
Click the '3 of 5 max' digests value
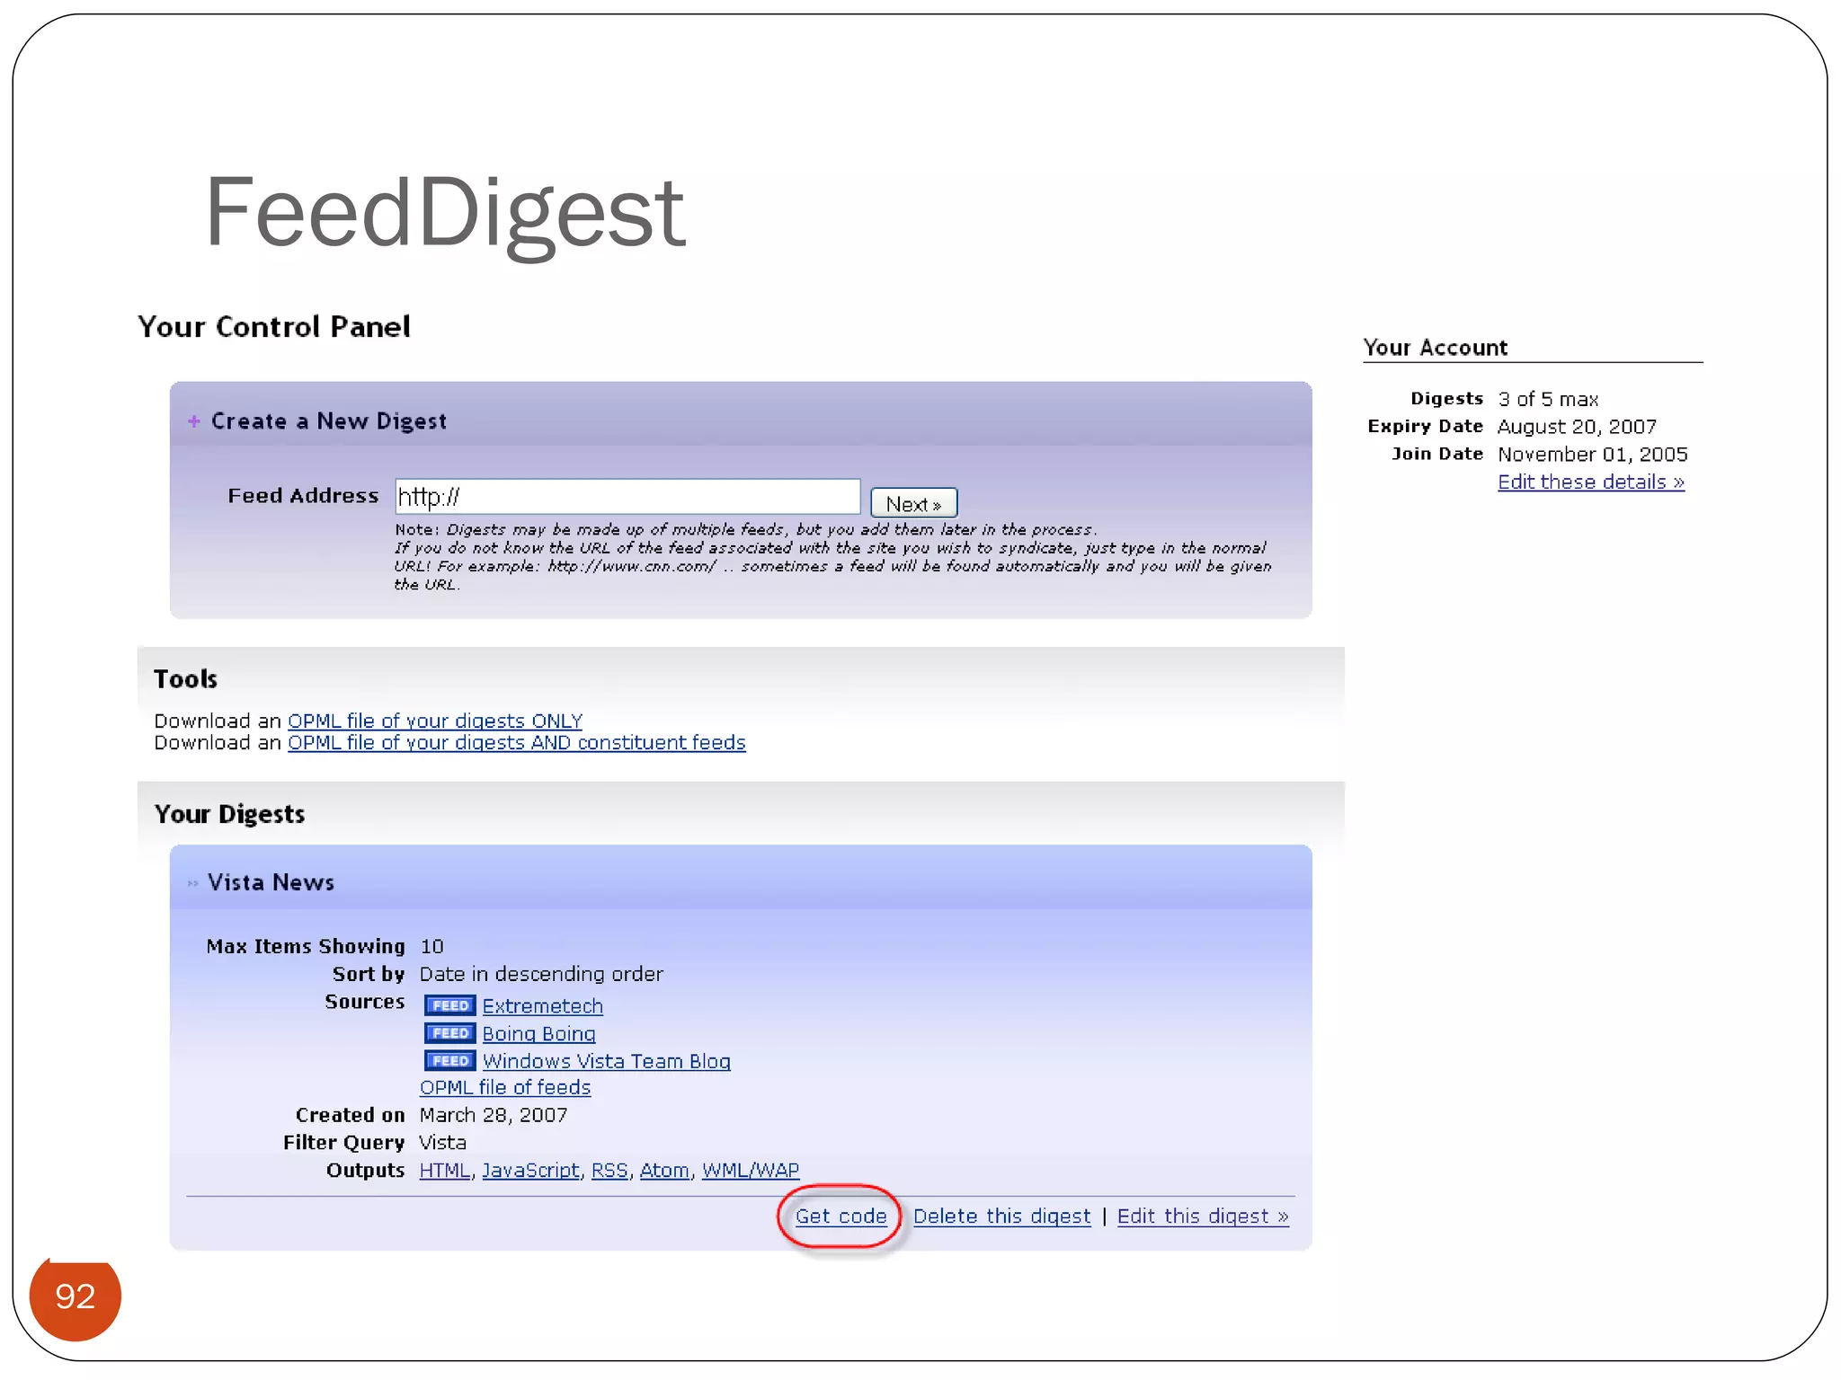pos(1548,399)
